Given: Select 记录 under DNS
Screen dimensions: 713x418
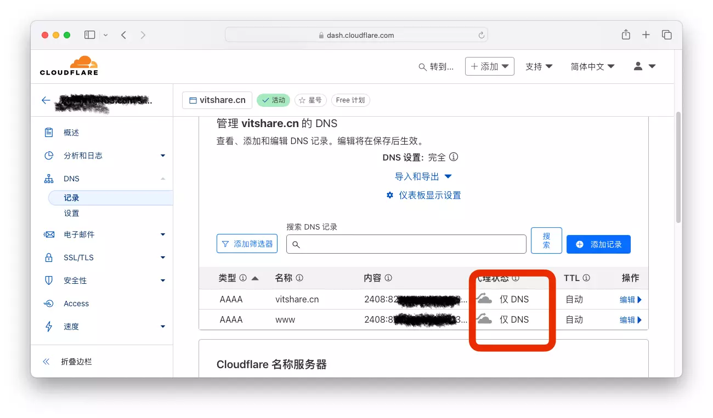Looking at the screenshot, I should pos(110,198).
